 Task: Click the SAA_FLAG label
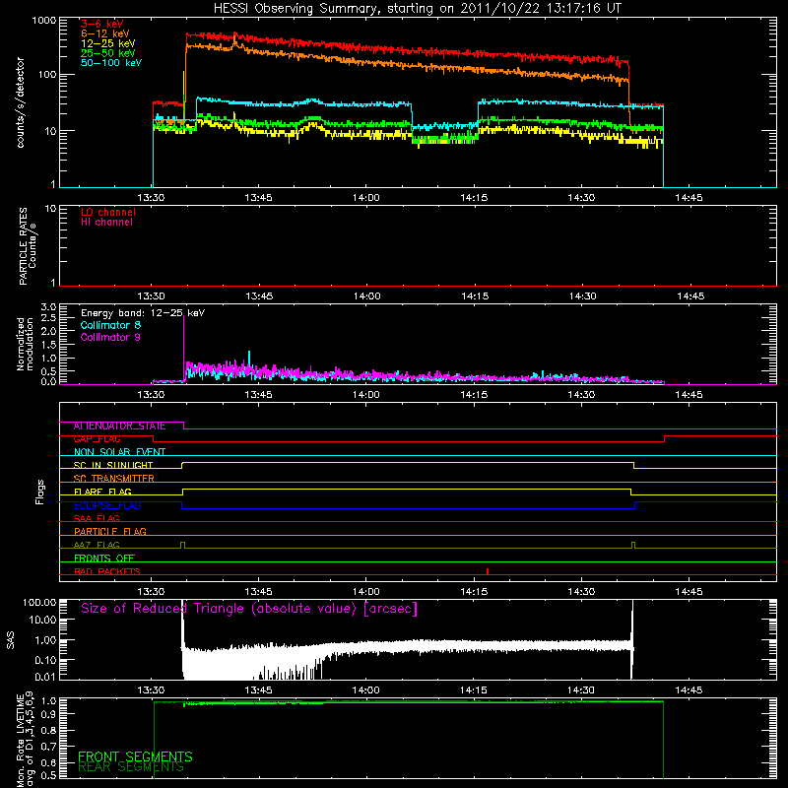tap(97, 519)
